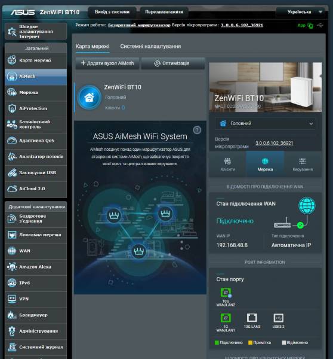The image size is (333, 359).
Task: Click the 10G LAN3 port icon
Action: [252, 318]
